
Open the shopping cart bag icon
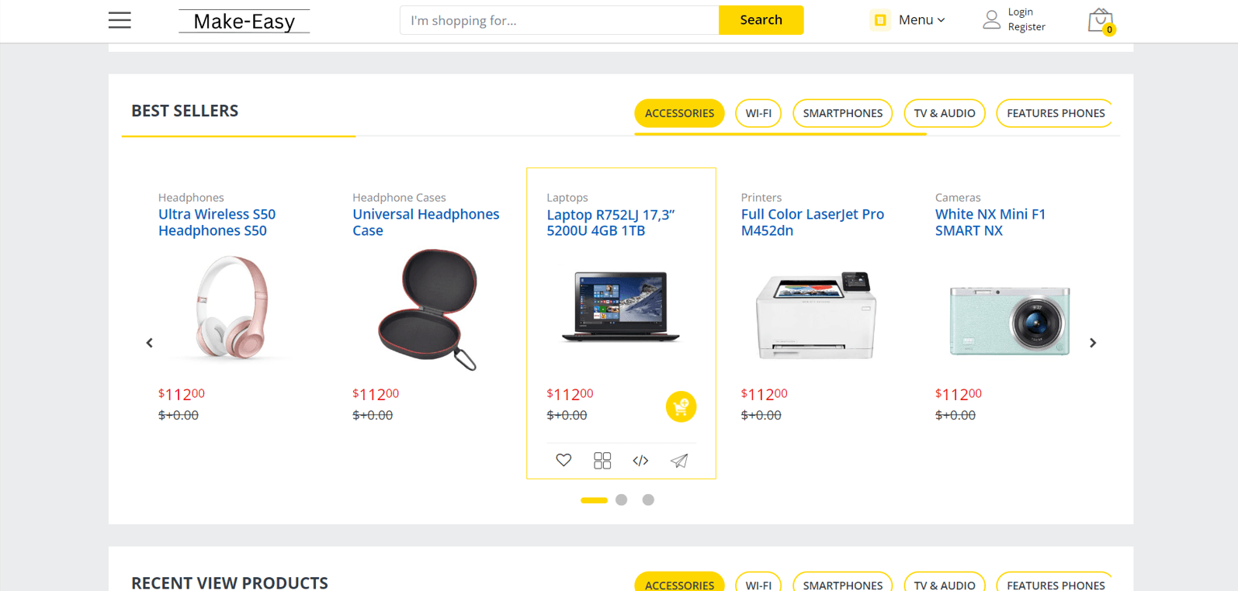coord(1101,21)
